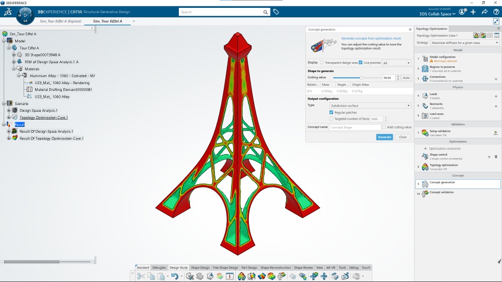Check Add cutting value checkbox
Image resolution: width=502 pixels, height=282 pixels.
click(384, 127)
